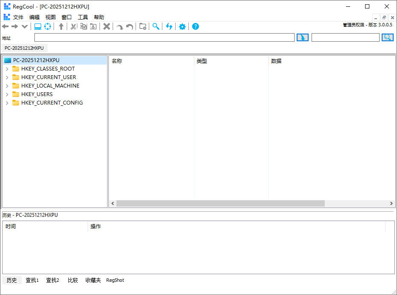Expand the HKEY_CLASSES_ROOT tree node
Image resolution: width=397 pixels, height=295 pixels.
pyautogui.click(x=7, y=69)
